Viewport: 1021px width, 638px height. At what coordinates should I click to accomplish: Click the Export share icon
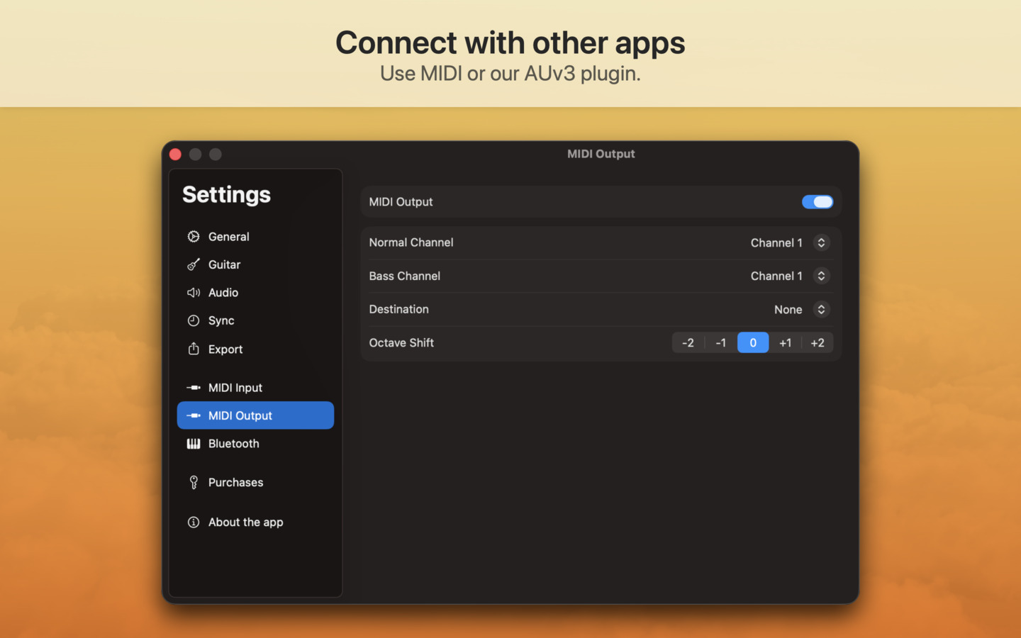pos(193,349)
